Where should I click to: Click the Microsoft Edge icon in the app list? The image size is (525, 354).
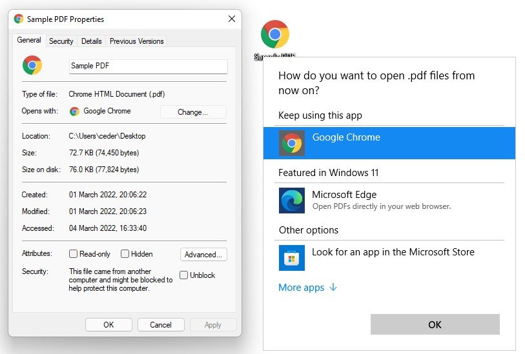click(292, 201)
